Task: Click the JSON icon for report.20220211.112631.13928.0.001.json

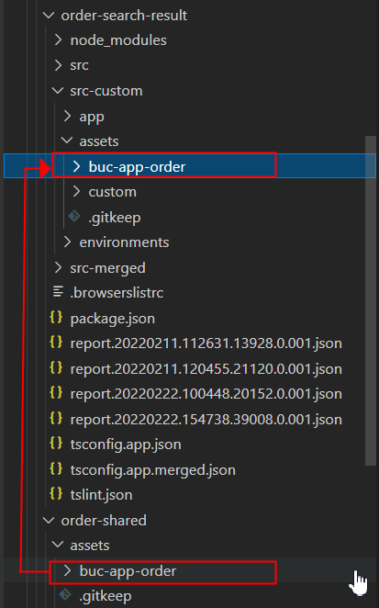Action: (x=56, y=343)
